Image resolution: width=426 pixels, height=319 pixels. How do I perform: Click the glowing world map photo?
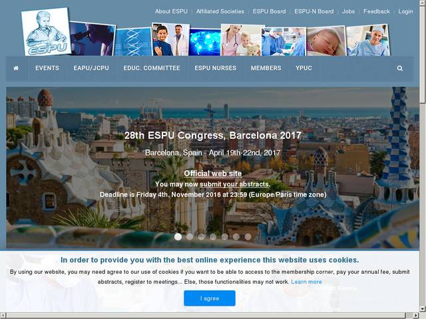coord(205,43)
